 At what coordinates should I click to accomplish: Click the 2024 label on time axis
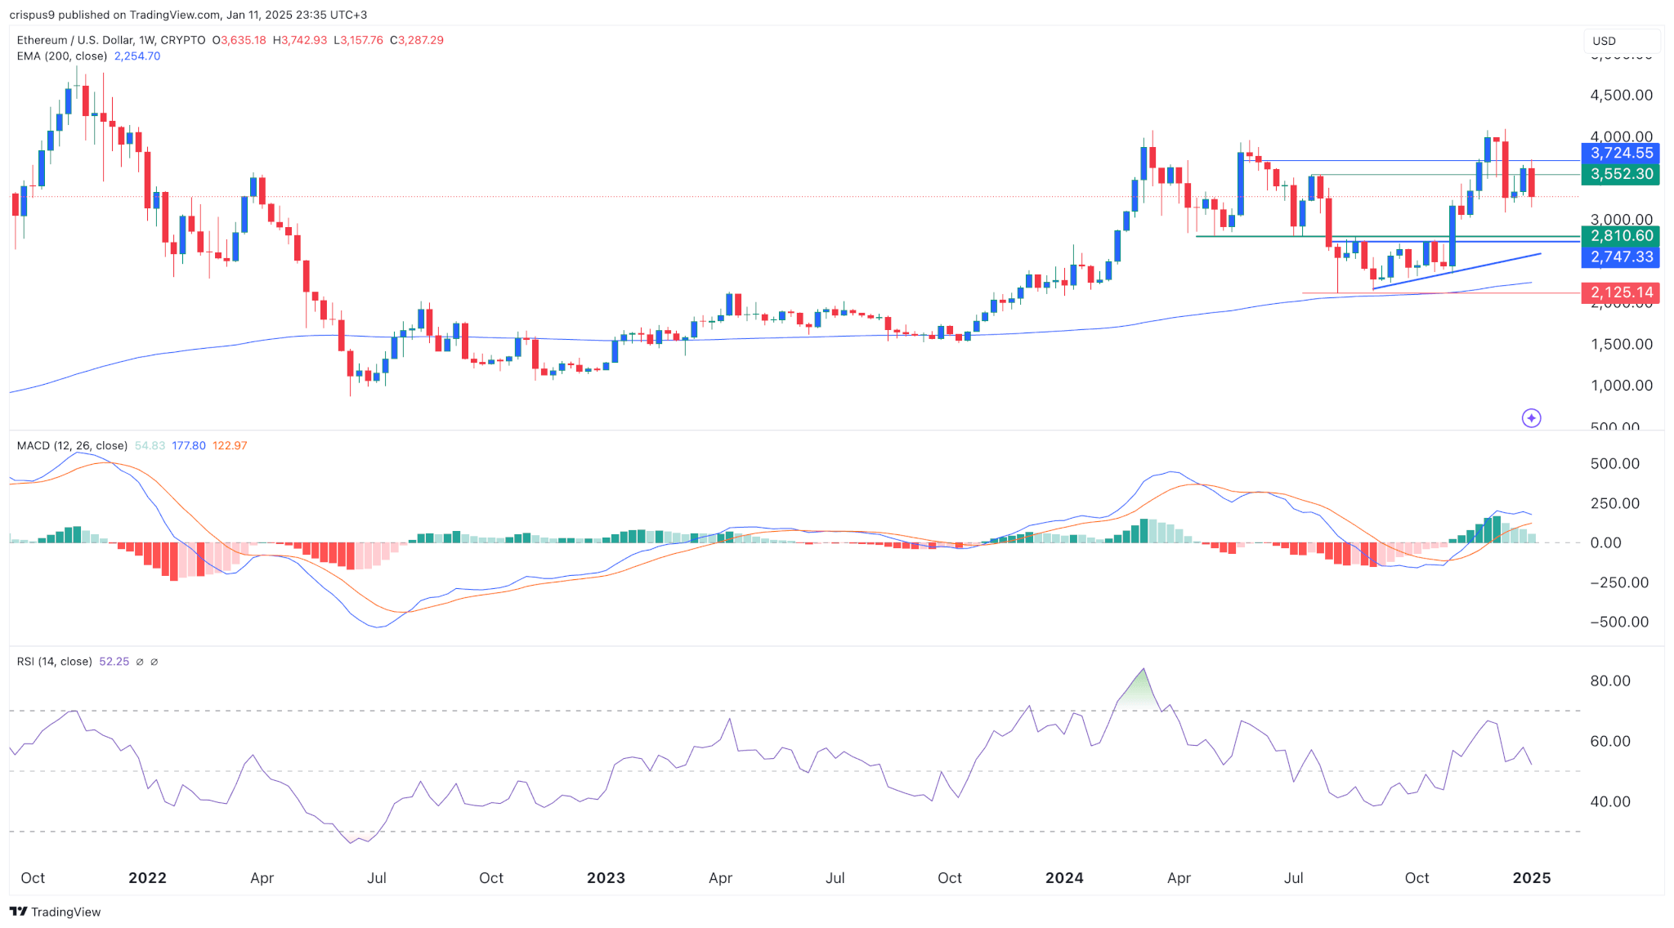1064,878
